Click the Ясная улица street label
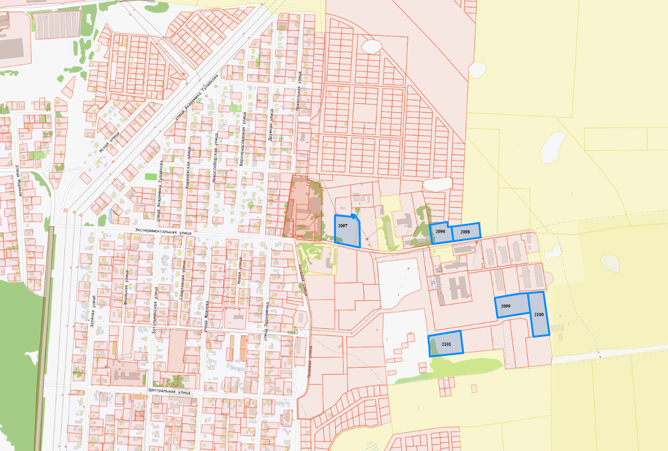The height and width of the screenshot is (451, 668). [x=109, y=142]
